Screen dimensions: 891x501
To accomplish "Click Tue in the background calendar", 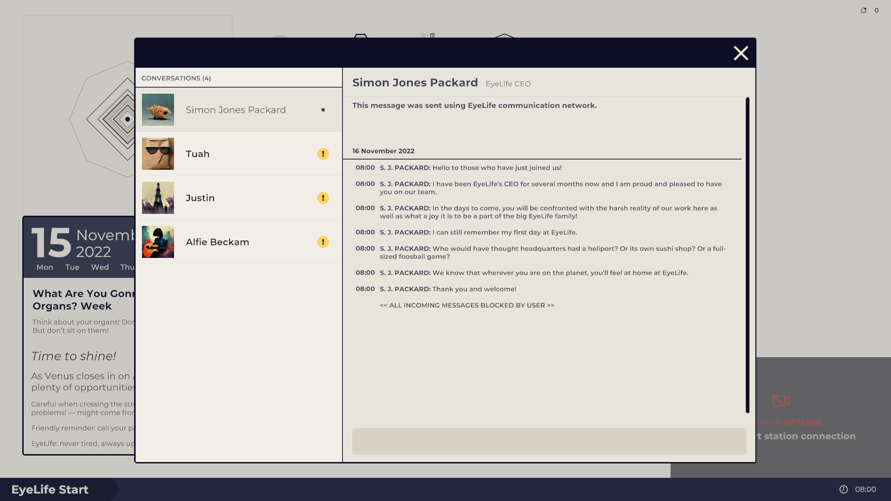I will tap(72, 267).
